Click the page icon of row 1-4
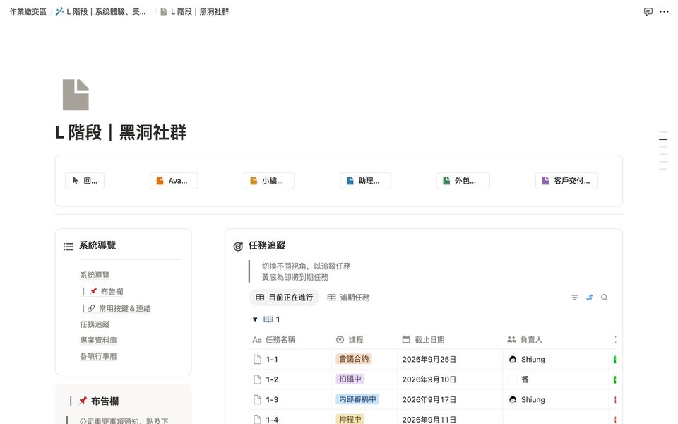This screenshot has width=678, height=424. pos(257,419)
